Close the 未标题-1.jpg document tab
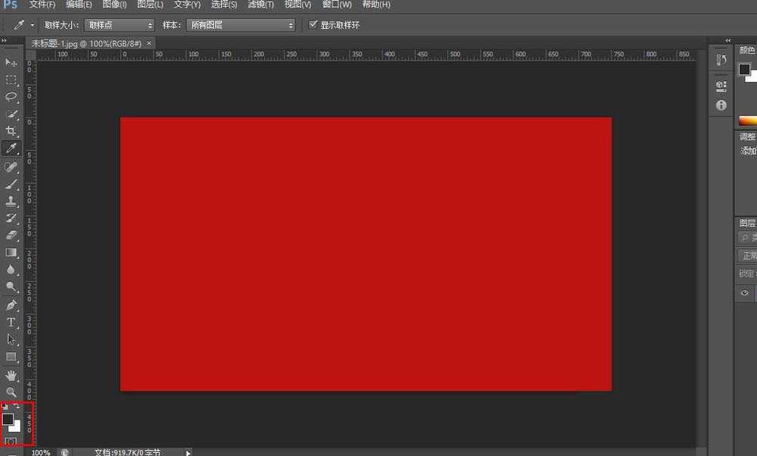 pos(149,43)
